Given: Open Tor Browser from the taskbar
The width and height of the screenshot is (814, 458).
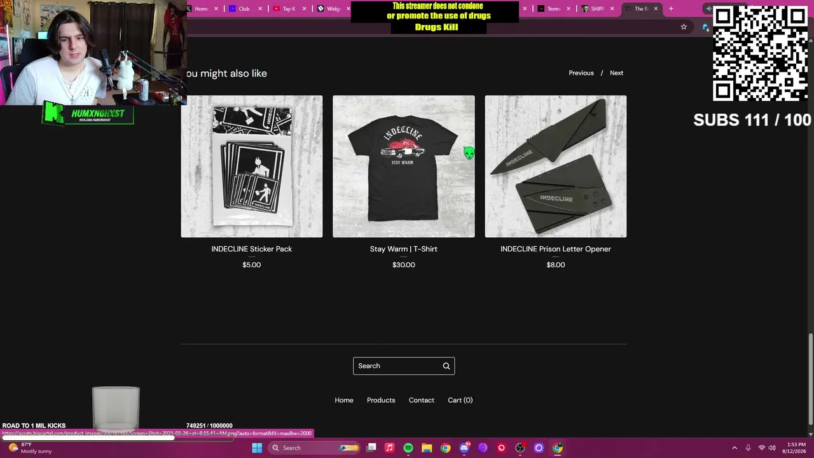Looking at the screenshot, I should coord(483,448).
